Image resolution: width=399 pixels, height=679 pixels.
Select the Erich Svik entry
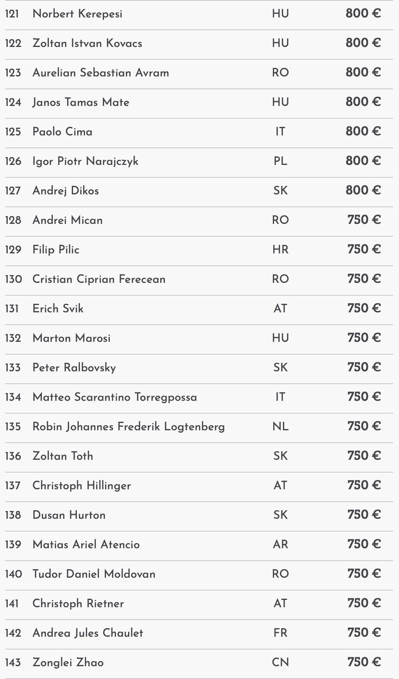pyautogui.click(x=58, y=308)
